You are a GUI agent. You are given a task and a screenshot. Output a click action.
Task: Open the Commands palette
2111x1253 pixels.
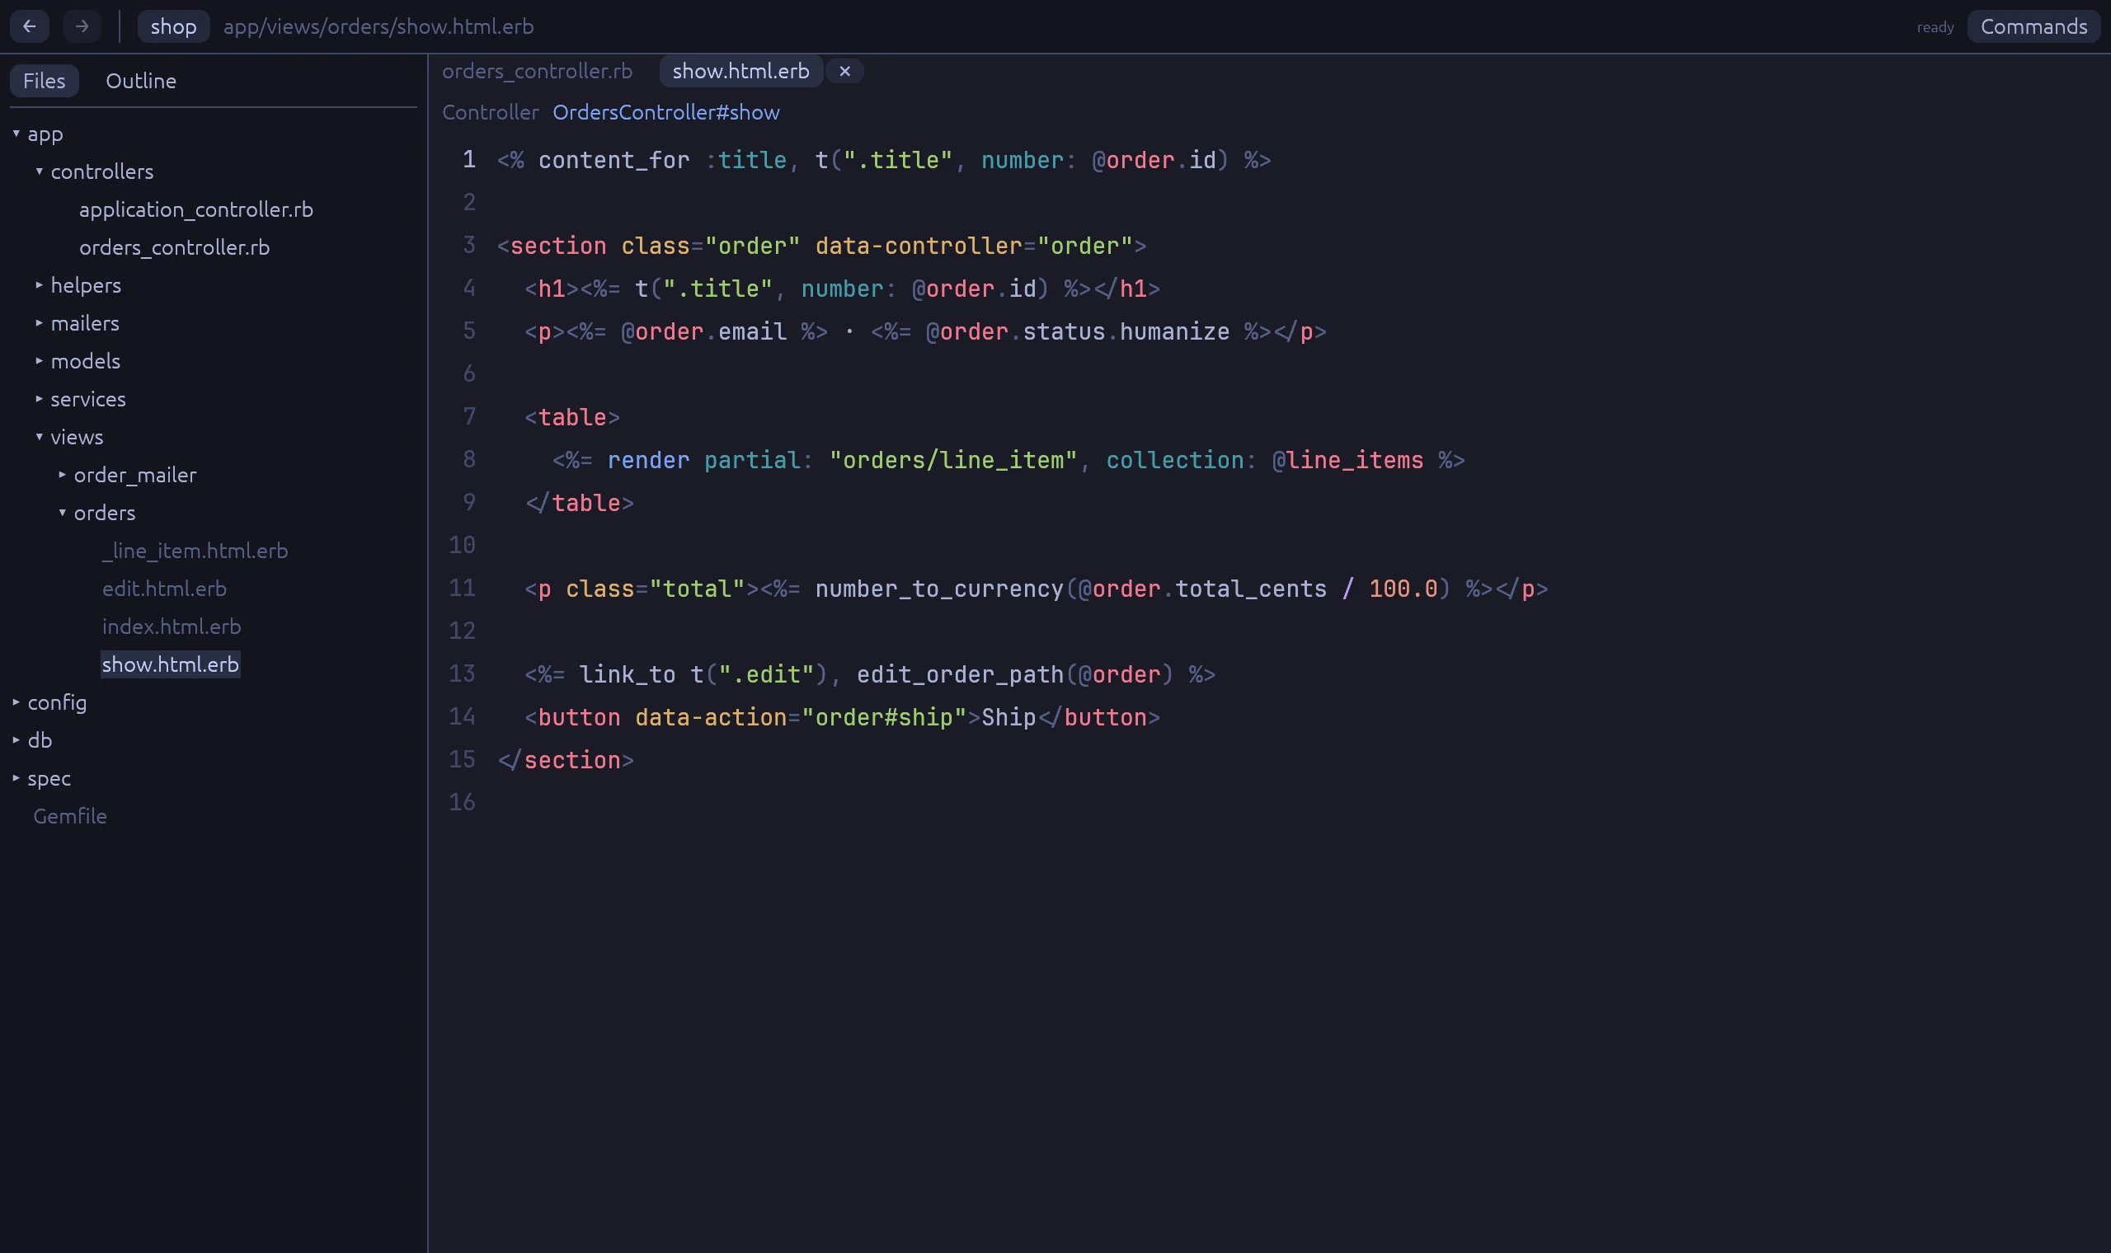pos(2033,26)
